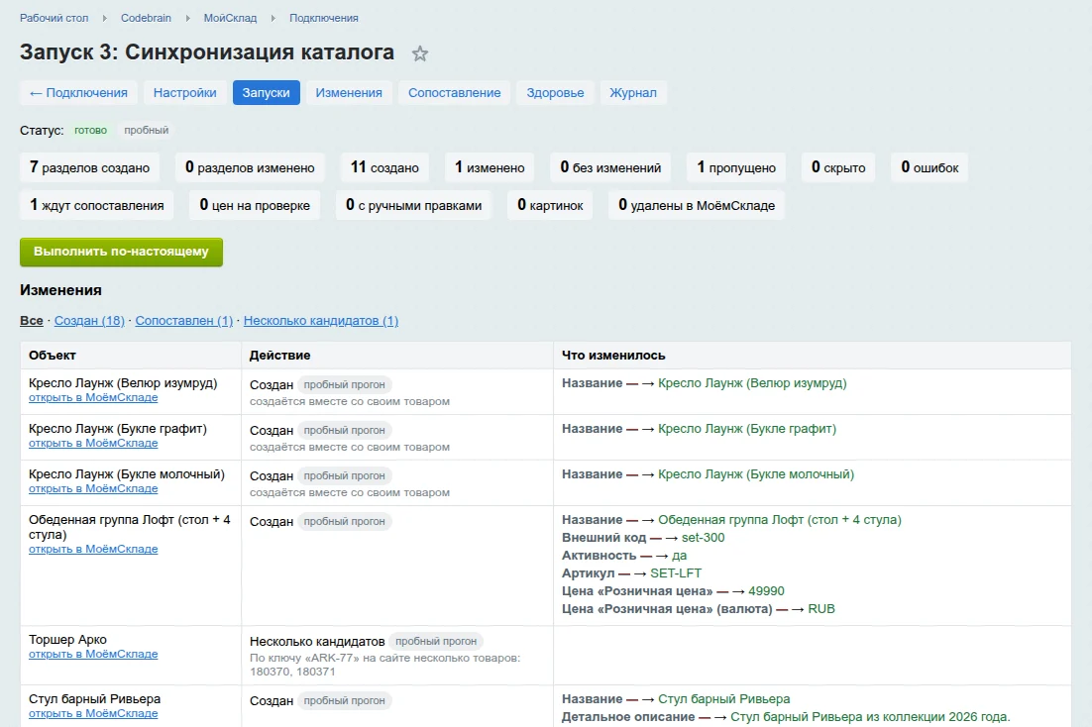Click the 1 ждут сопоставления counter

tap(97, 205)
